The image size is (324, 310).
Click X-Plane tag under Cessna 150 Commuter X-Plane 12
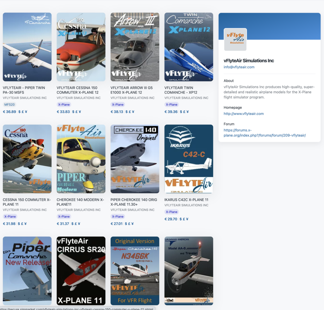[64, 105]
